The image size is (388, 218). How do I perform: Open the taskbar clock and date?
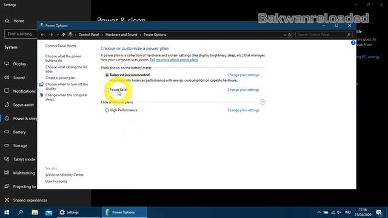click(x=363, y=213)
